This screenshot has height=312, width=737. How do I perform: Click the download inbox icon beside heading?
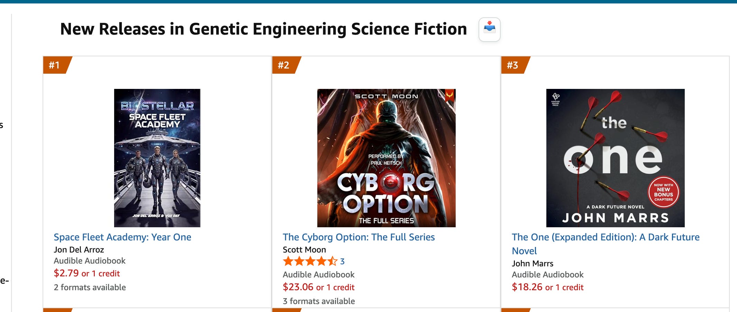(x=489, y=29)
